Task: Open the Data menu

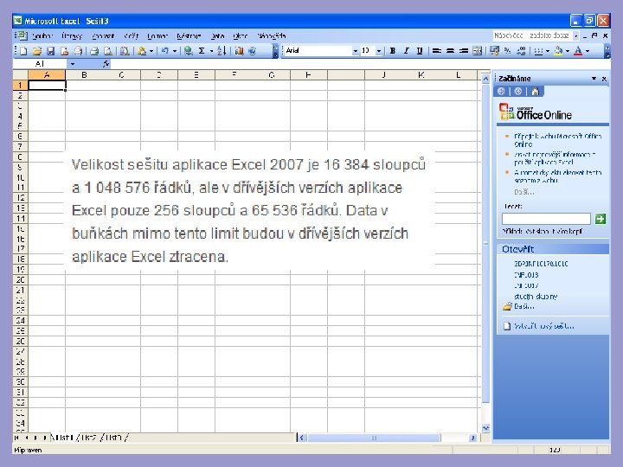Action: click(x=218, y=36)
